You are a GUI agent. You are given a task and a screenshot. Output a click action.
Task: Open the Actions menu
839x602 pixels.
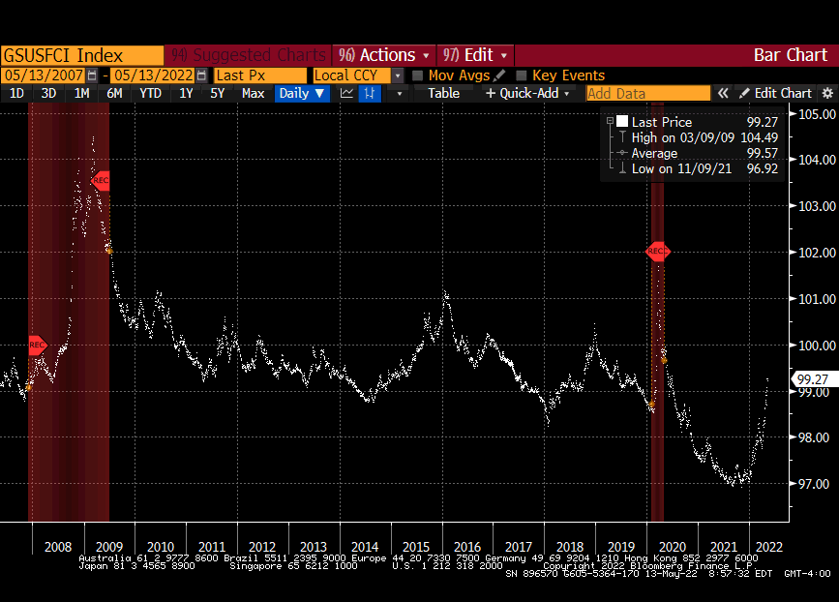tap(385, 55)
